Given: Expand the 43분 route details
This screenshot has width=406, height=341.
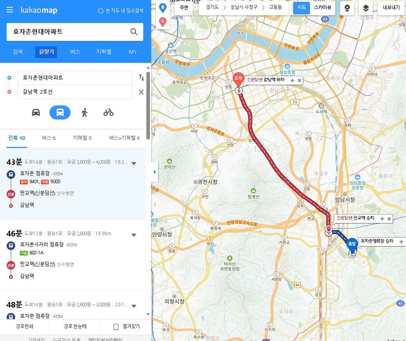Looking at the screenshot, I should click(134, 163).
